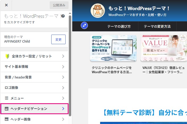Click をカスタマイズ中です text
The image size is (187, 124).
[19, 22]
